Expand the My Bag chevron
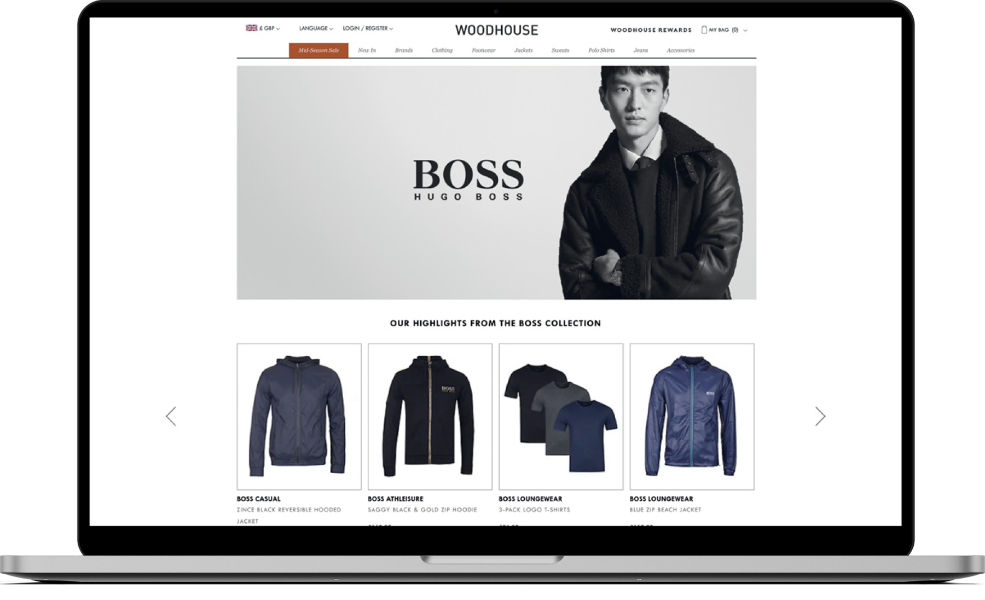This screenshot has width=985, height=600. 745,31
